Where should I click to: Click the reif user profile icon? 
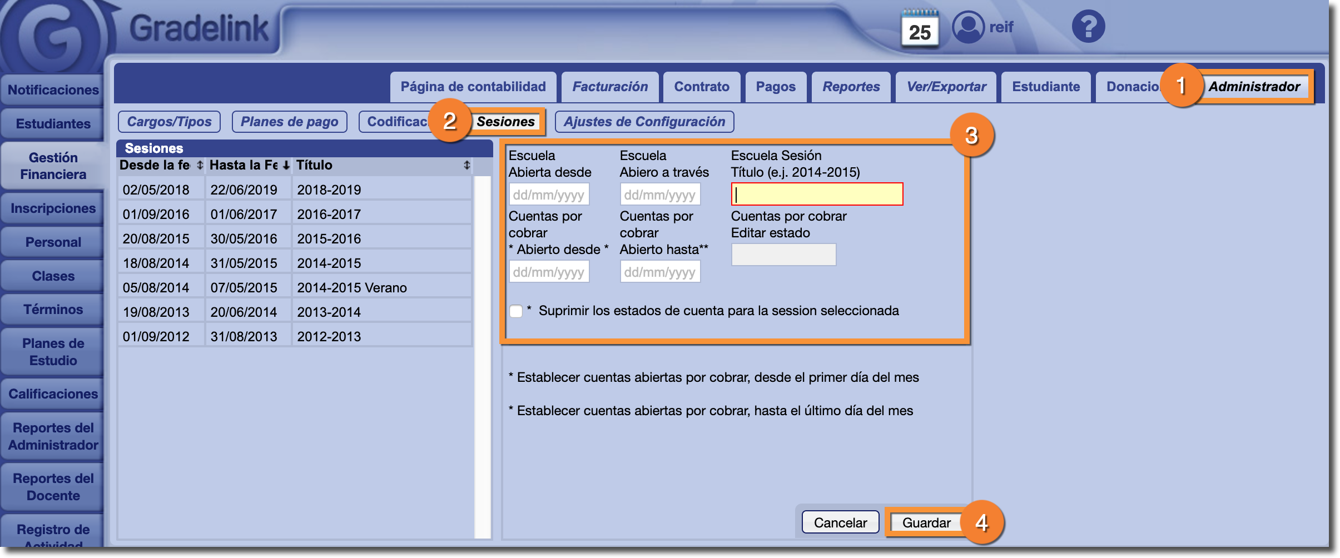(968, 27)
